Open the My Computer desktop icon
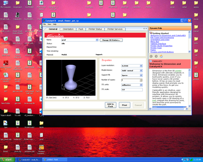Screen dimensions: 203x162 [6, 4]
